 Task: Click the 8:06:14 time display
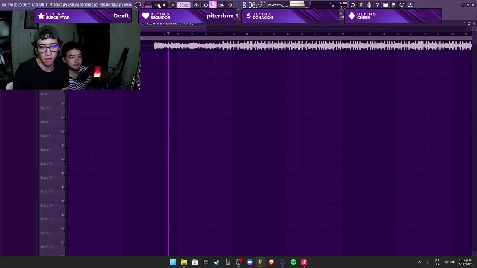pos(253,5)
